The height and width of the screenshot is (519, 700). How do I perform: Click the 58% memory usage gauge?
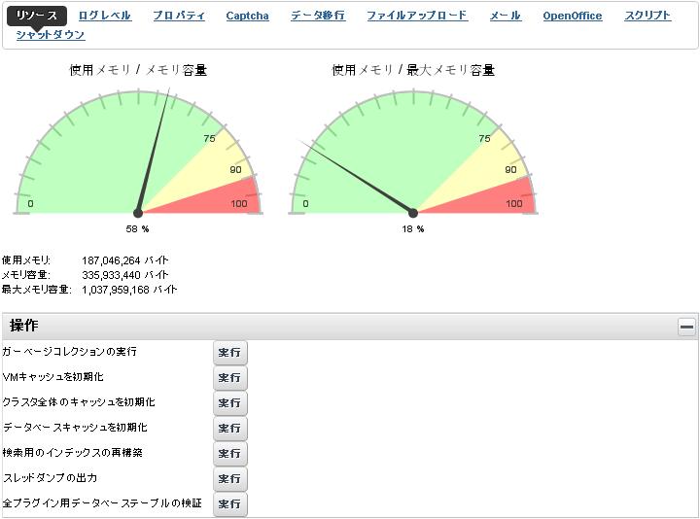coord(138,156)
